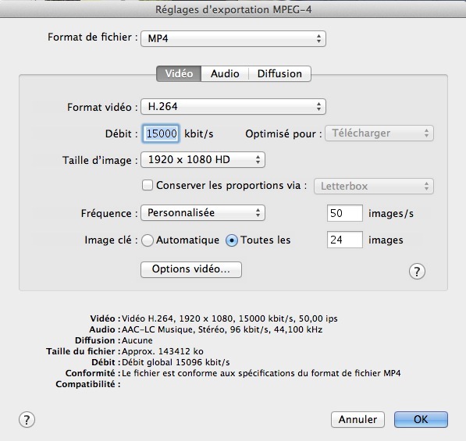
Task: Select the Automatique key frame radio button
Action: [x=148, y=240]
